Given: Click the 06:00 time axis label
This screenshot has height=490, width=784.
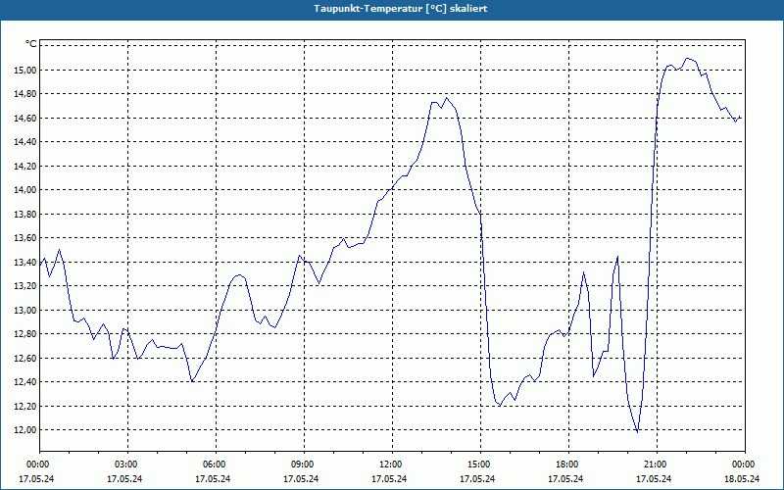Looking at the screenshot, I should [x=216, y=465].
